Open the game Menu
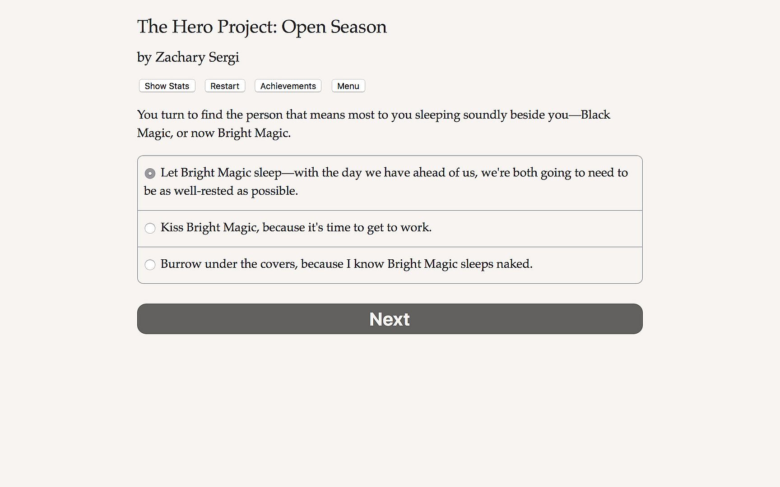780x487 pixels. pos(348,86)
